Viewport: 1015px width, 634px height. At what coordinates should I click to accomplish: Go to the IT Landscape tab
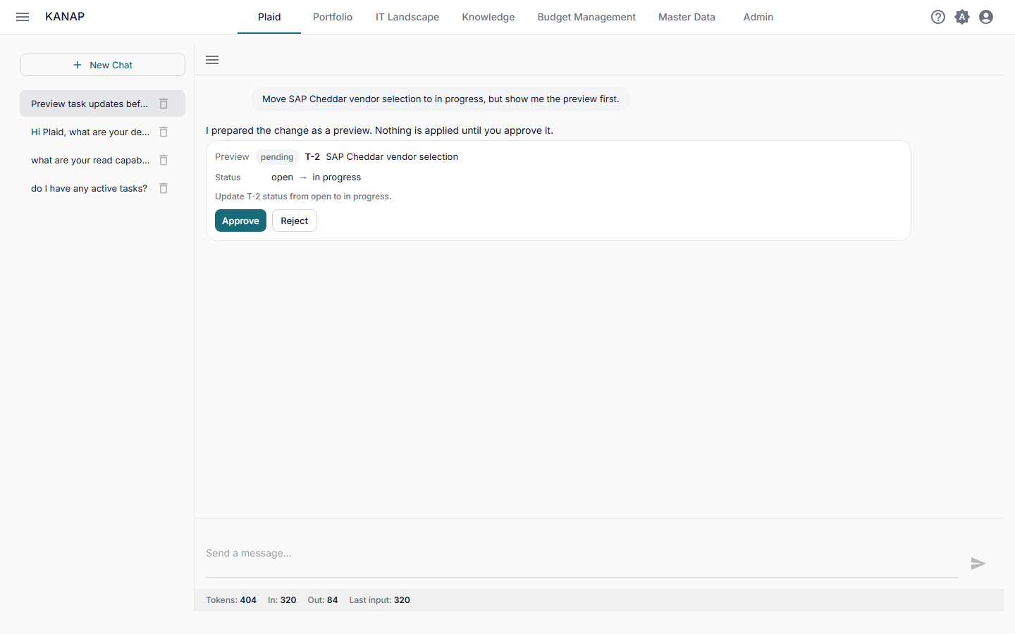pos(407,17)
